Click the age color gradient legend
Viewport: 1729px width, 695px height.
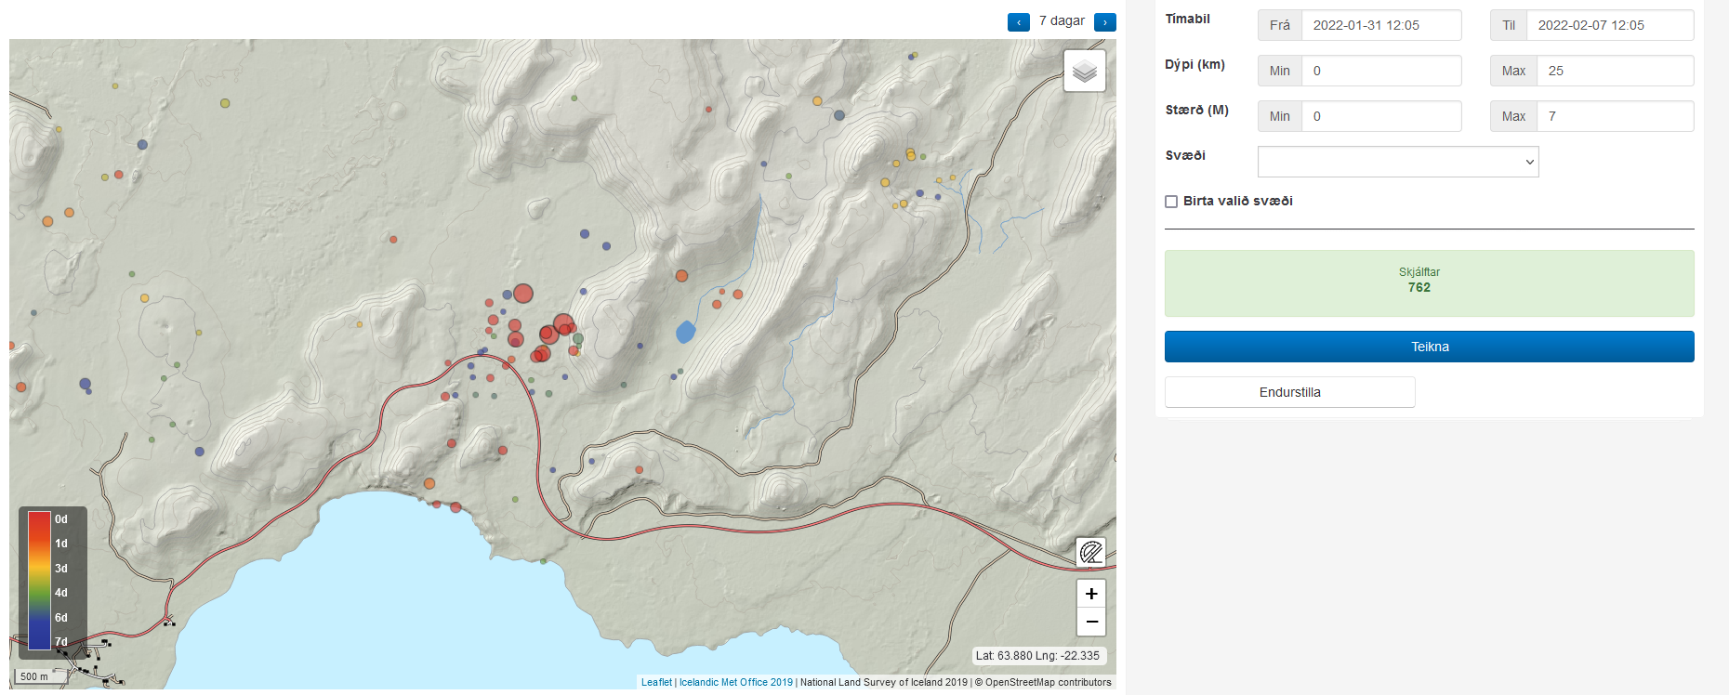coord(39,580)
